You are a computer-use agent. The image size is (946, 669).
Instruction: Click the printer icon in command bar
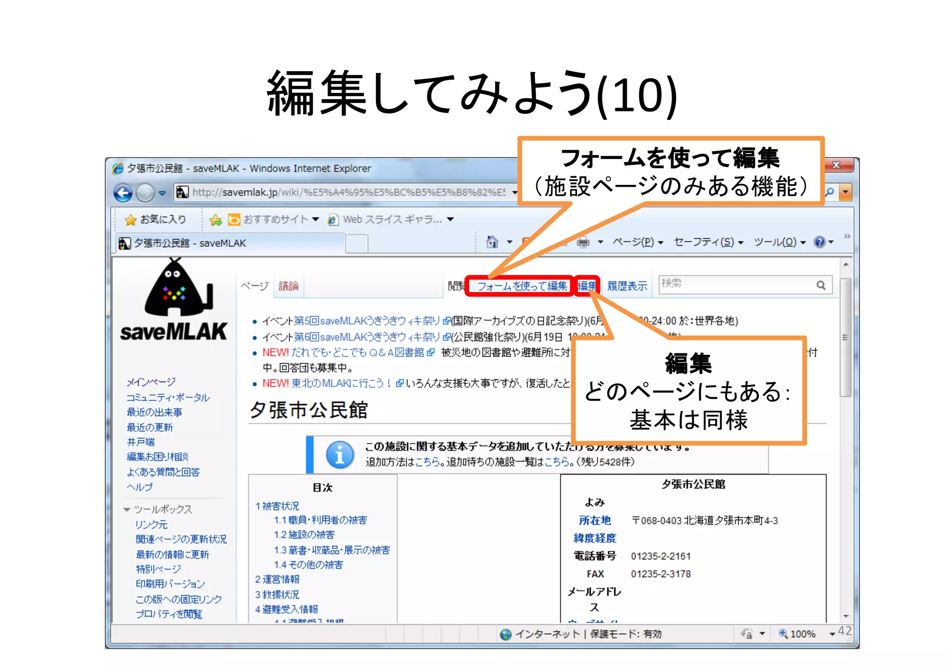point(583,242)
